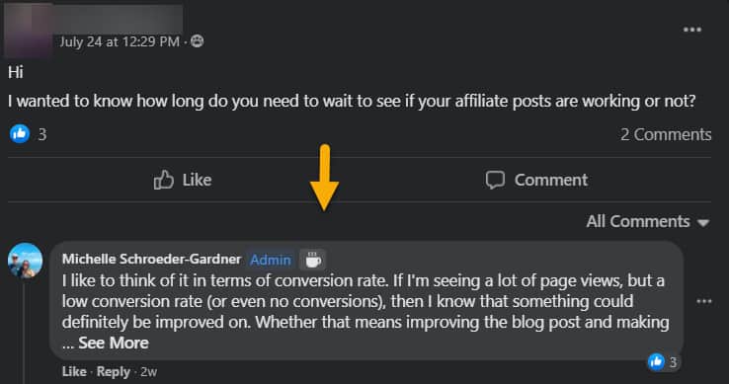Click the Admin badge label
This screenshot has width=729, height=384.
click(x=271, y=260)
